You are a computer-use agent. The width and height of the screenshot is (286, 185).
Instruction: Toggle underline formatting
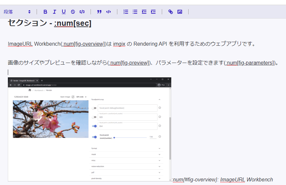point(63,12)
